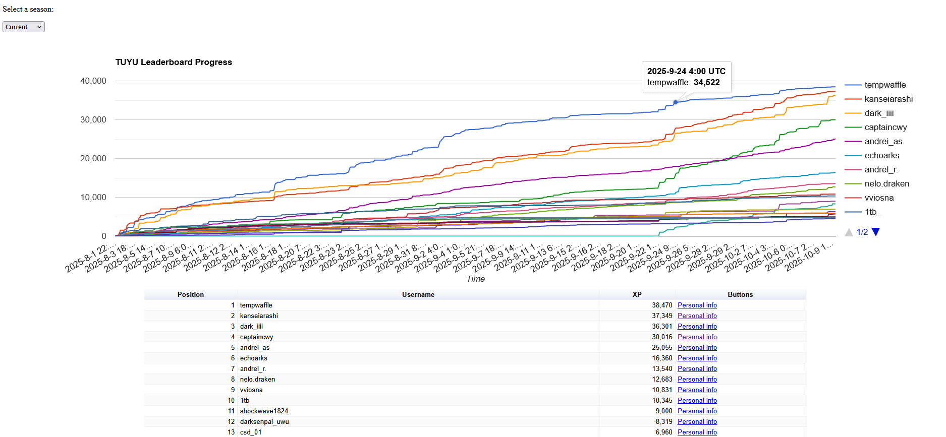This screenshot has height=437, width=946.
Task: Select tempwaffle legend entry
Action: pyautogui.click(x=885, y=85)
